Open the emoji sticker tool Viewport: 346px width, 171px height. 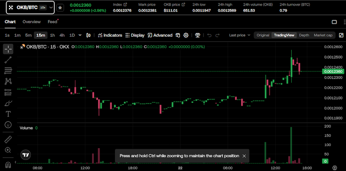point(8,125)
